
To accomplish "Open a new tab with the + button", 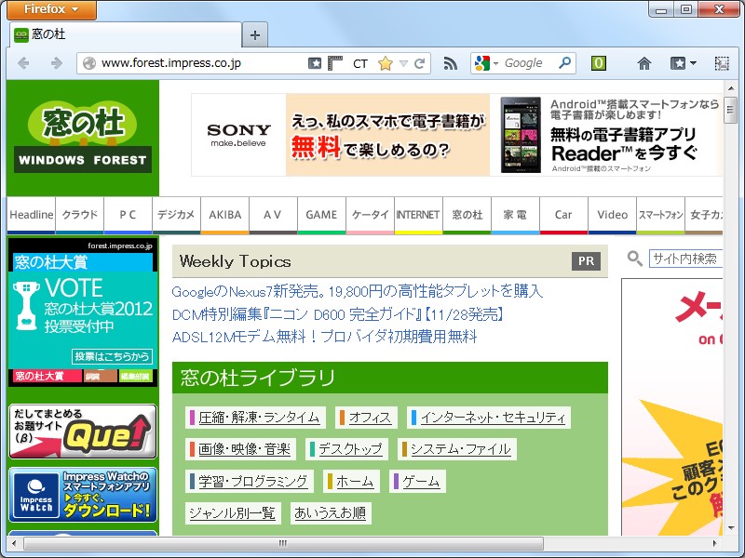I will [x=253, y=34].
